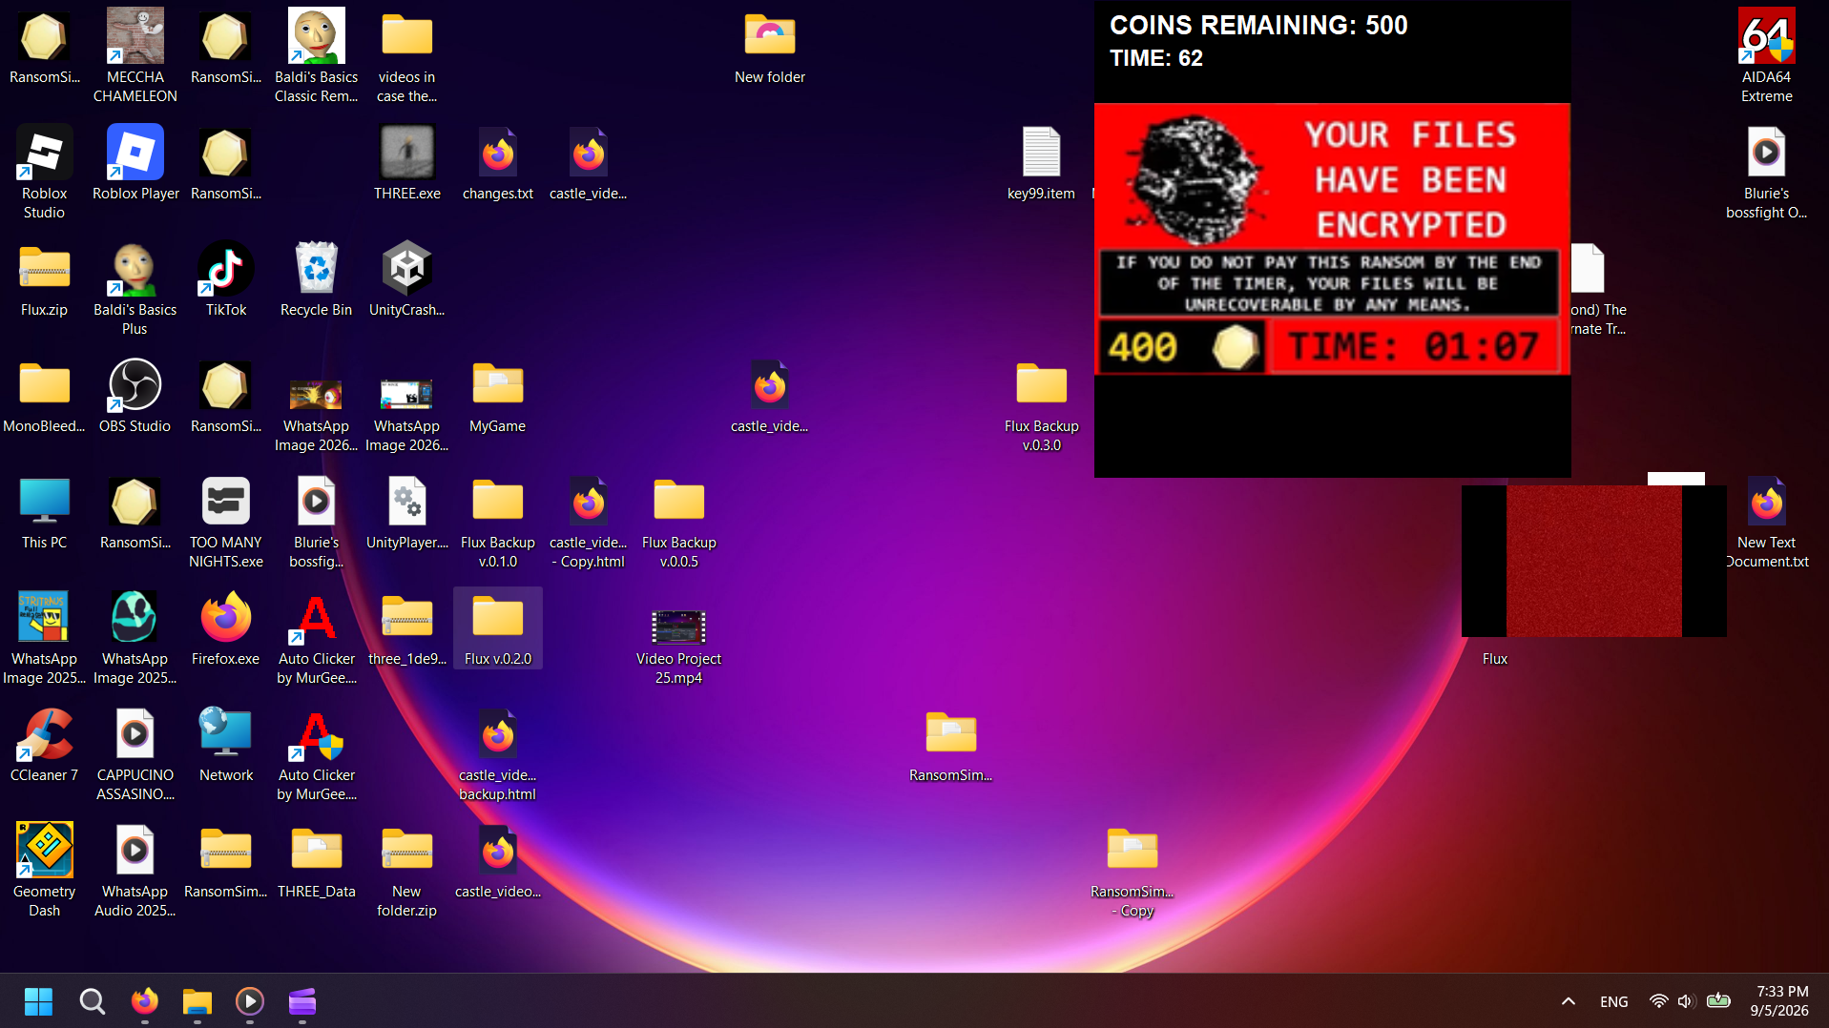Select the Geometry Dash shortcut

44,871
